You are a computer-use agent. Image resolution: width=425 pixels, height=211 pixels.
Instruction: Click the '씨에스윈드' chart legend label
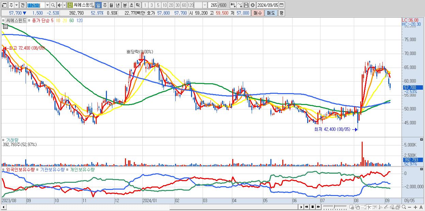[x=16, y=20]
